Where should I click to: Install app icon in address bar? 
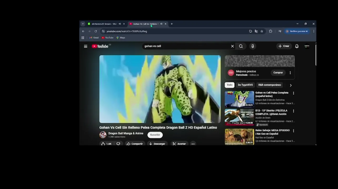click(250, 31)
